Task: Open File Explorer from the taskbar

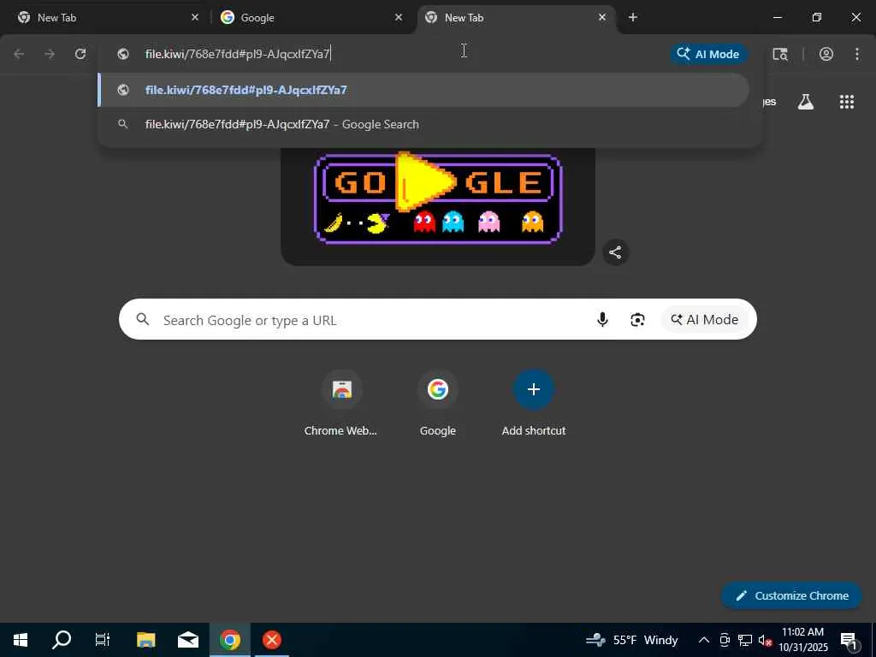Action: point(145,640)
